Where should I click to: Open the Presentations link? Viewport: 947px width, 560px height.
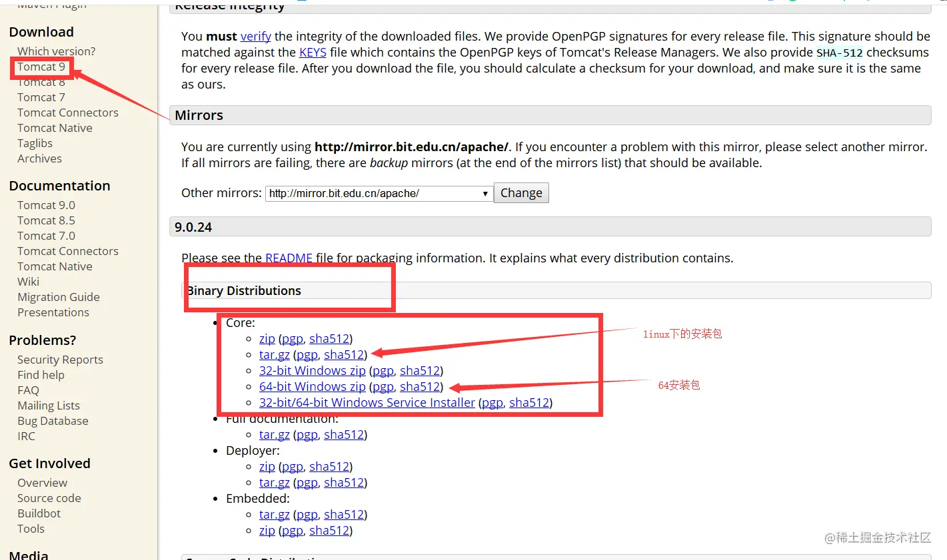(x=53, y=312)
